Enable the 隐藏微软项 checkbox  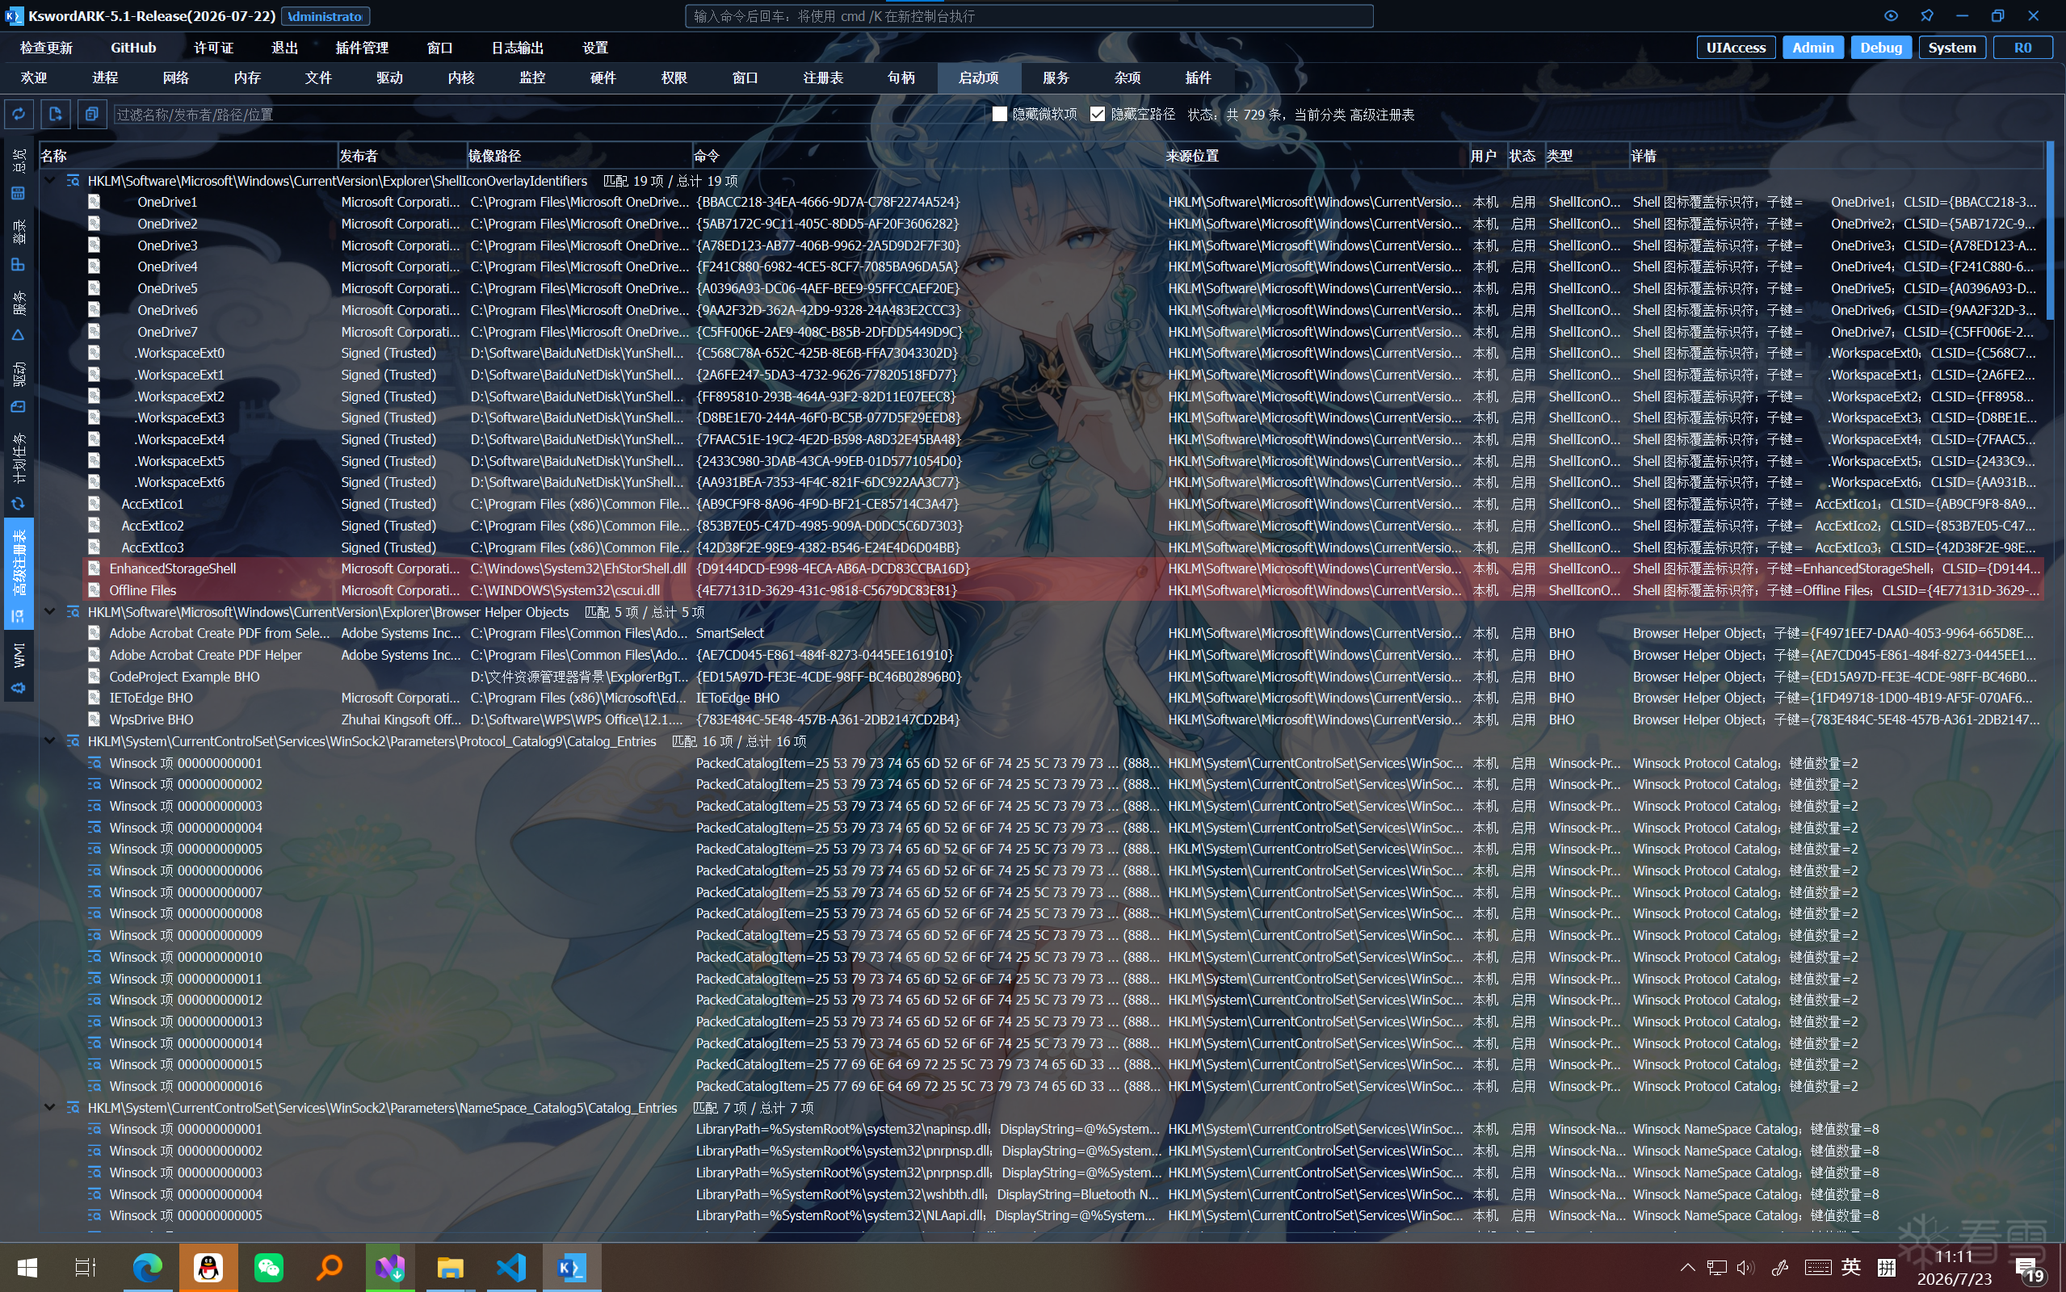tap(1000, 115)
